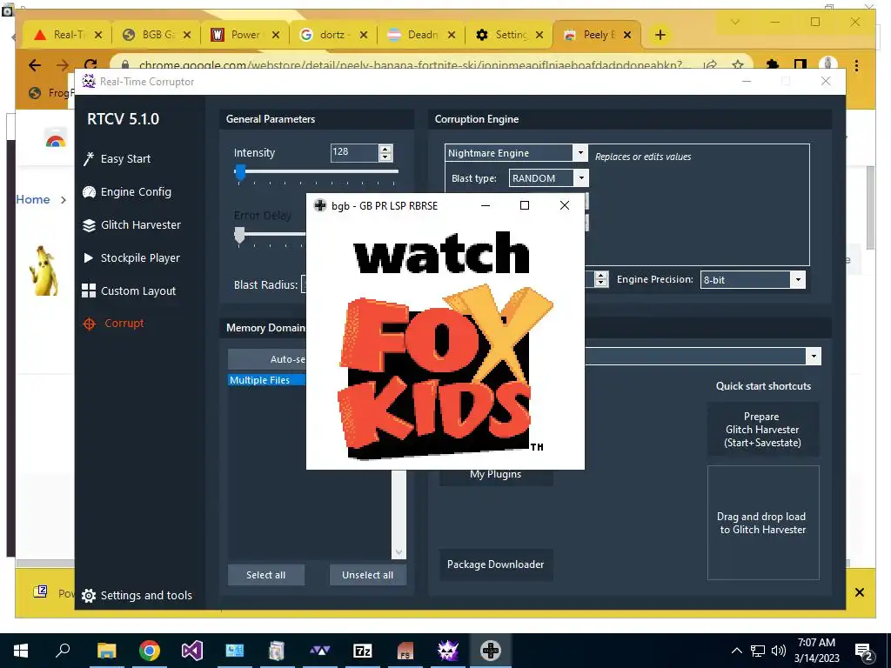The height and width of the screenshot is (668, 891).
Task: Open the RTCV taskbar icon
Action: (448, 651)
